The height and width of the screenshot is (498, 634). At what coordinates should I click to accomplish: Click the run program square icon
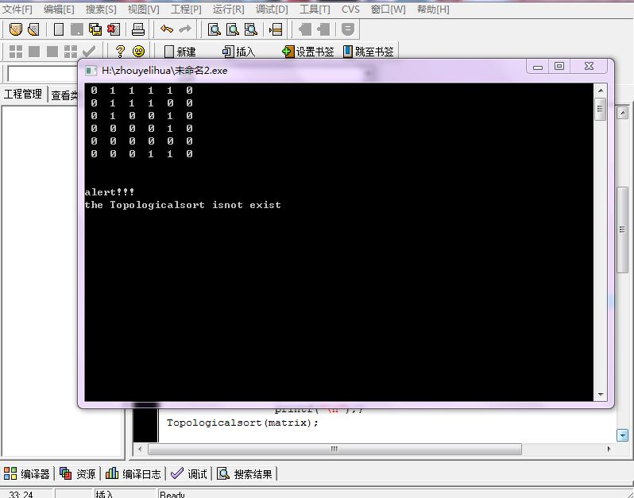[x=34, y=52]
